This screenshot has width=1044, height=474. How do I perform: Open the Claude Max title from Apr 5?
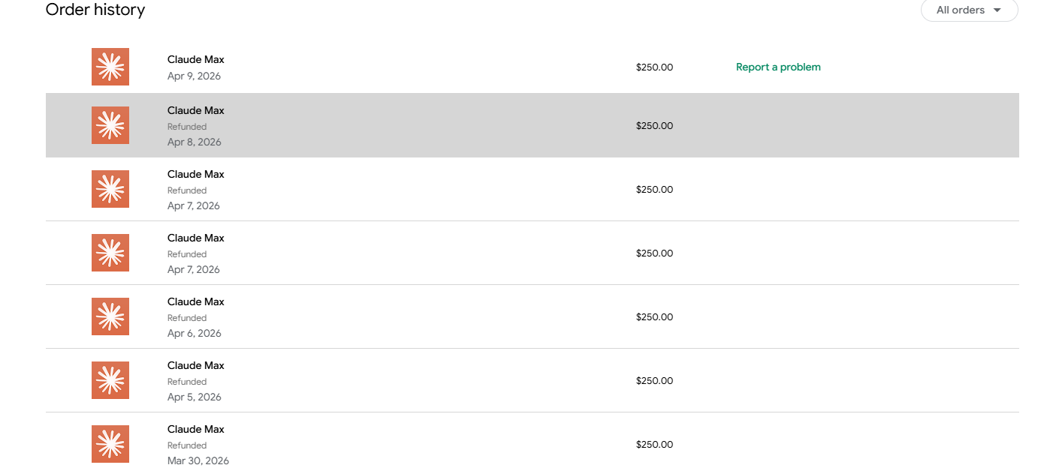pos(196,365)
